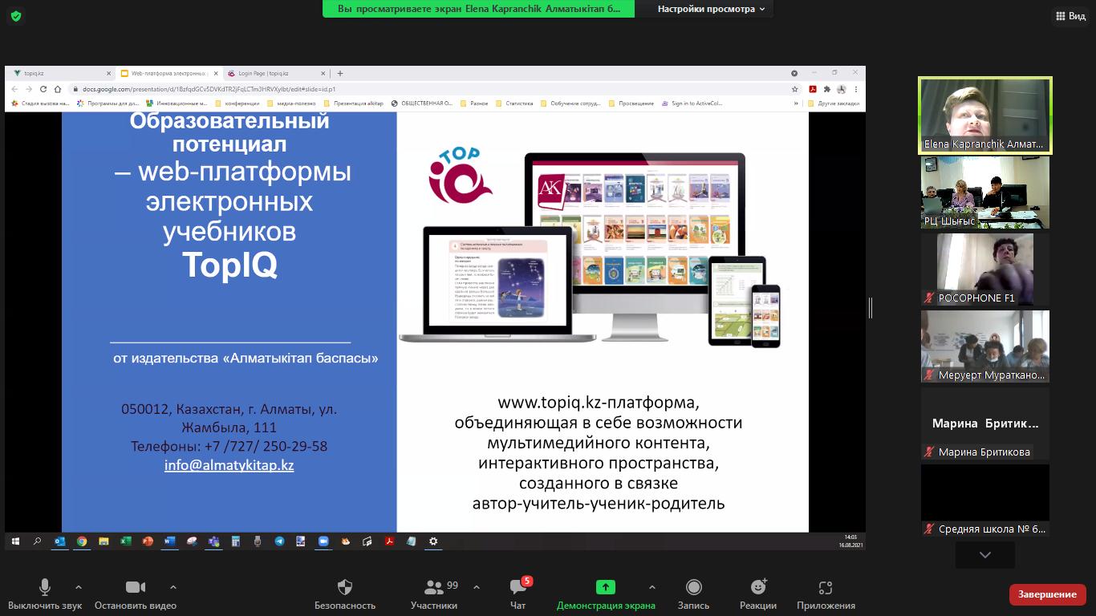Screen dimensions: 1096x616
Task: Open Zoom from shared taskbar
Action: click(x=323, y=541)
